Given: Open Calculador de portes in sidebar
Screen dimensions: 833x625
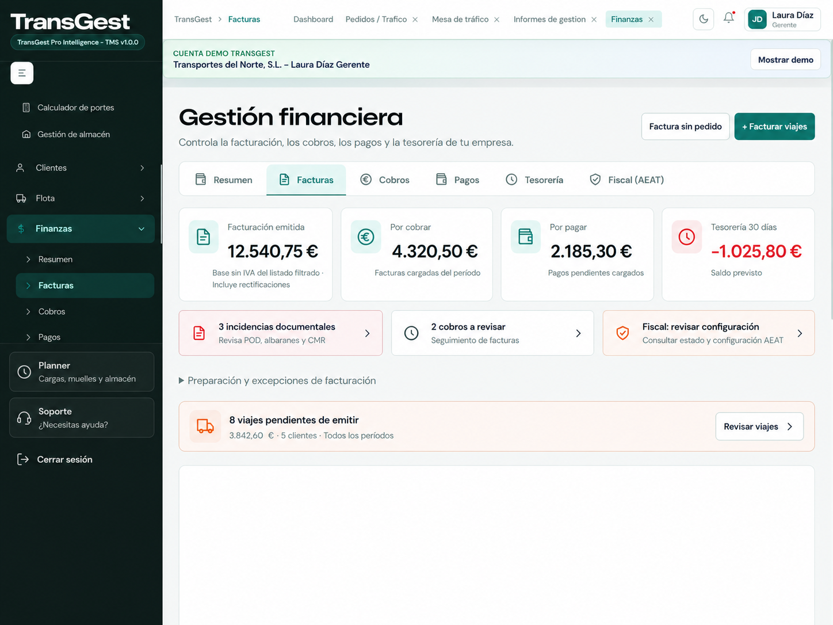Looking at the screenshot, I should pos(75,108).
